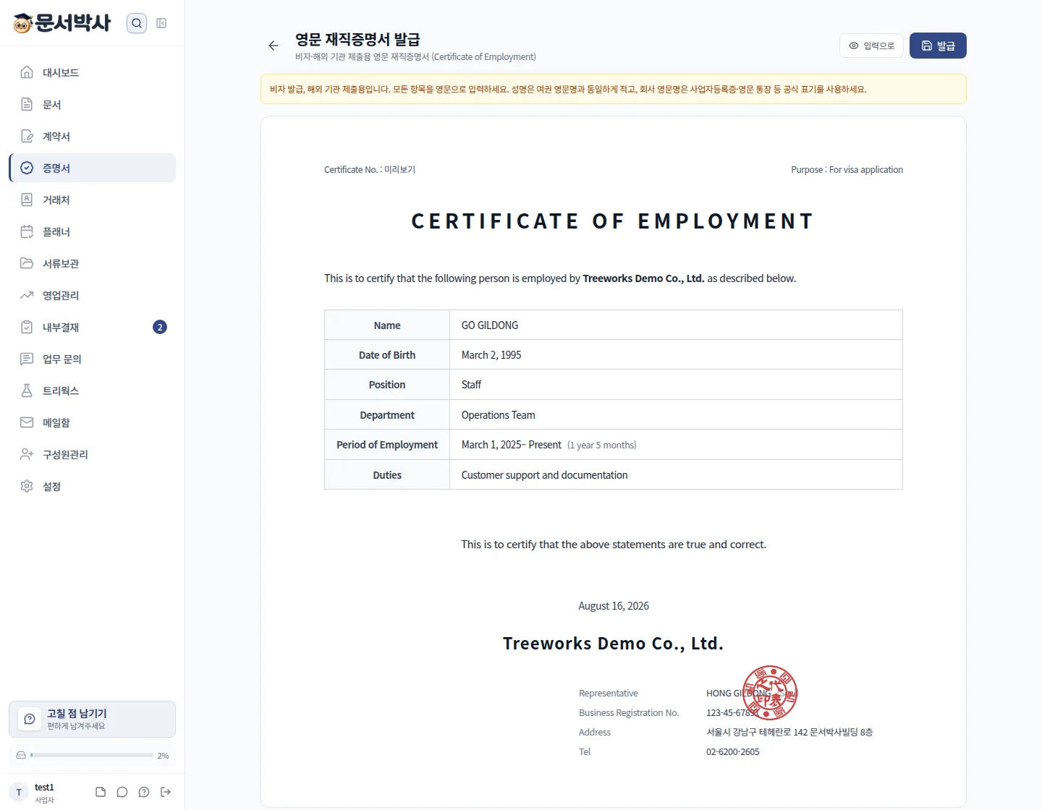Screen dimensions: 1042x810
Task: Open 대시보드 from the sidebar
Action: pos(93,72)
